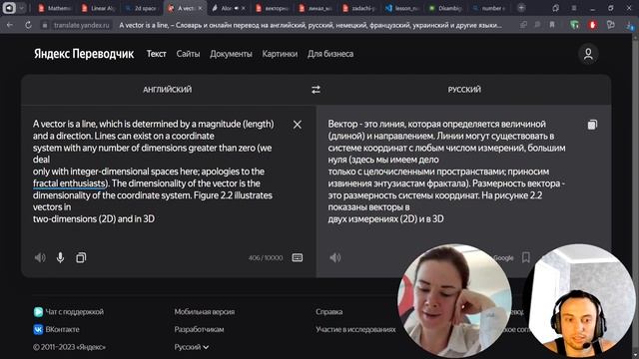Open the green extension icon
639x359 pixels.
574,25
